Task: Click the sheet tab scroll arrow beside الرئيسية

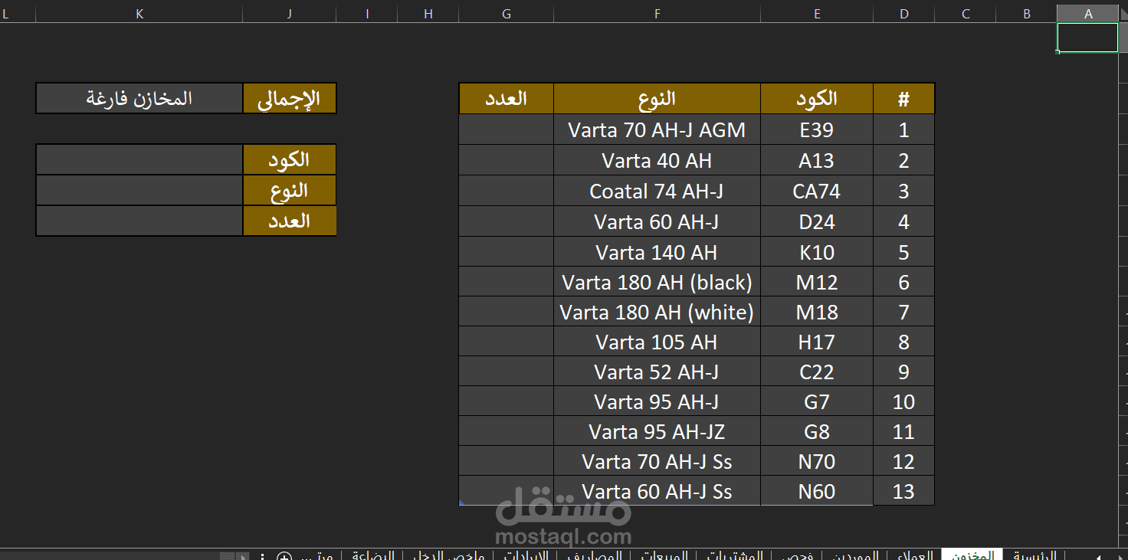Action: click(x=1097, y=557)
